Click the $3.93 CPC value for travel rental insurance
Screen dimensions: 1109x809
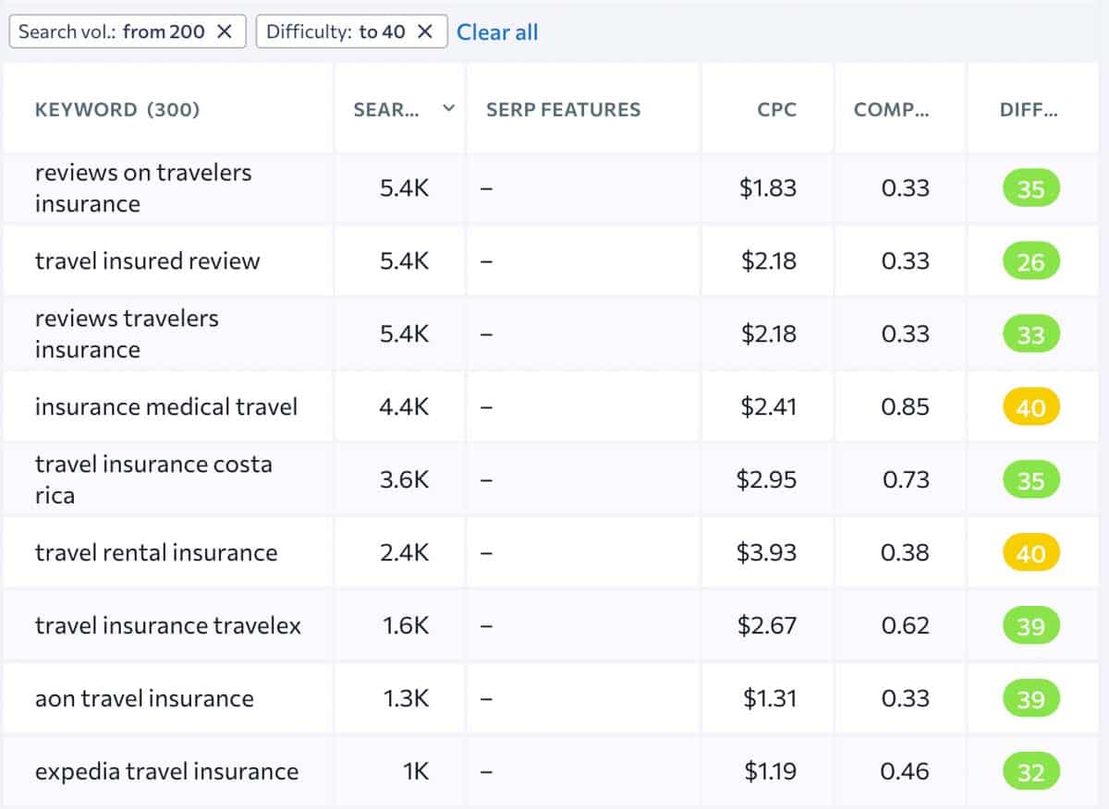point(769,552)
